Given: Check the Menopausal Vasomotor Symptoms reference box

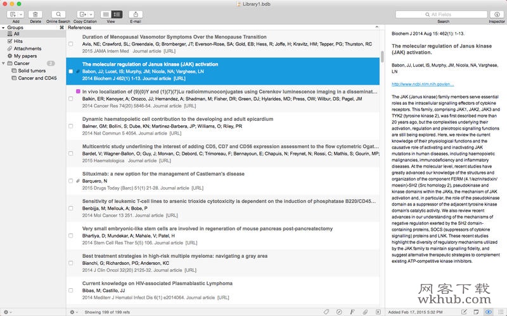Looking at the screenshot, I should click(x=71, y=44).
